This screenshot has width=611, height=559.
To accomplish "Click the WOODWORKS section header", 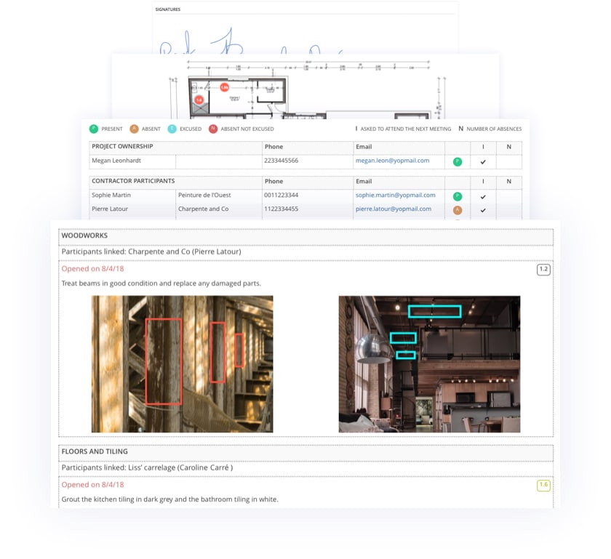I will 306,236.
